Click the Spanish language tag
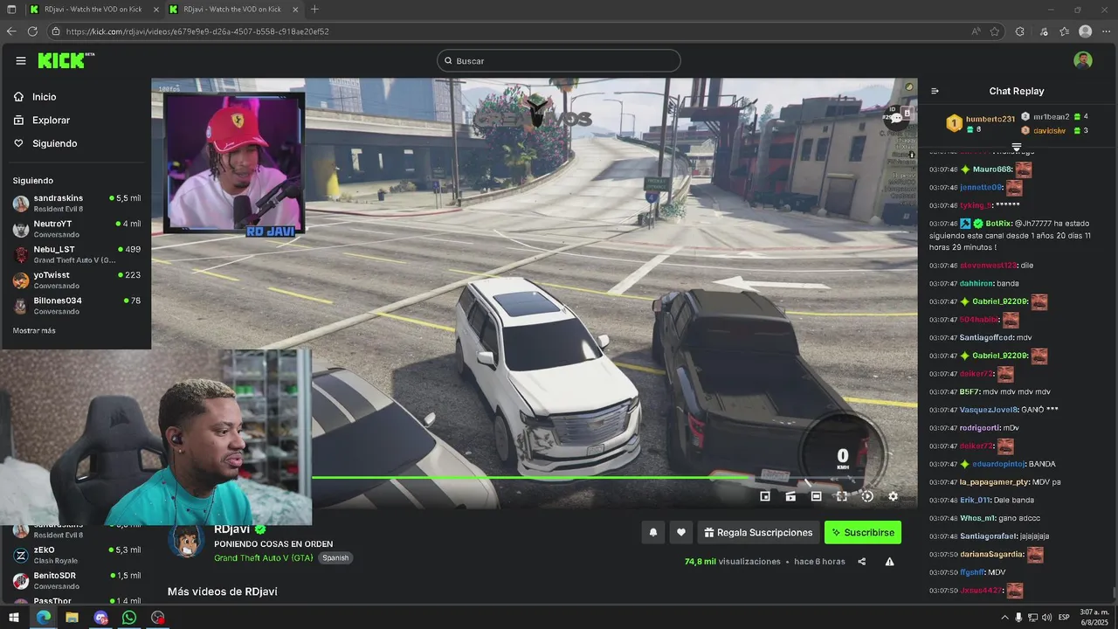 click(x=335, y=557)
